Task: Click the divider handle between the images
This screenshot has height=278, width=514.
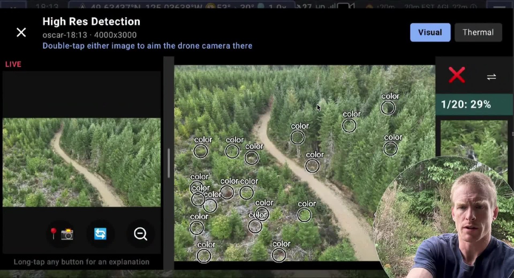Action: point(169,163)
